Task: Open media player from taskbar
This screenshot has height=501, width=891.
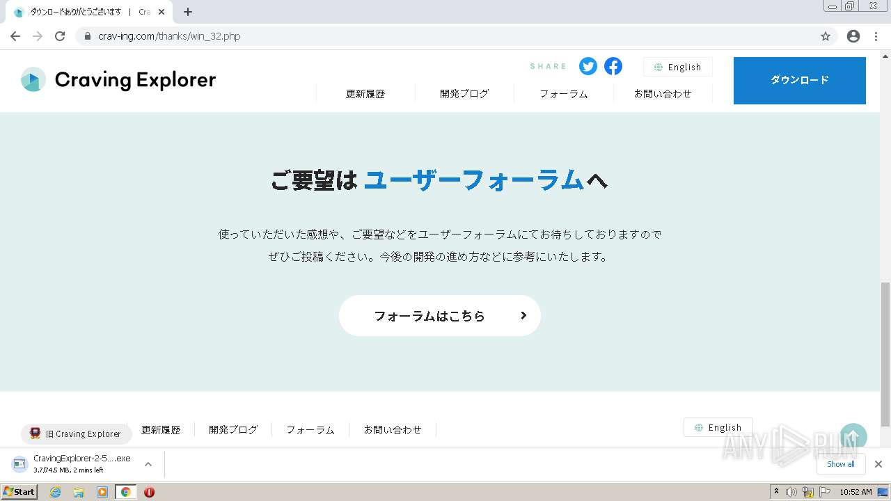Action: coord(102,492)
